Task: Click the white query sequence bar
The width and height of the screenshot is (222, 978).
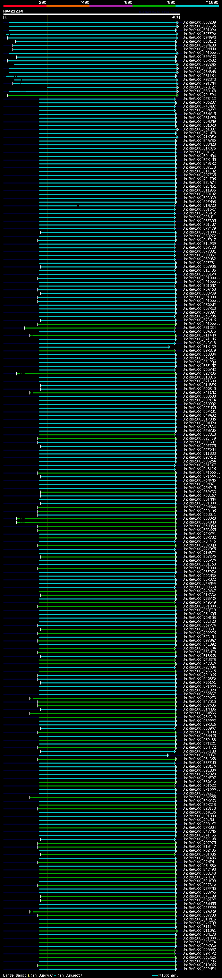Action: tap(92, 15)
